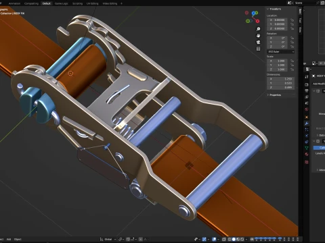Screen dimensions: 325x243
Task: Open the orange Object properties tab icon
Action: point(307,117)
